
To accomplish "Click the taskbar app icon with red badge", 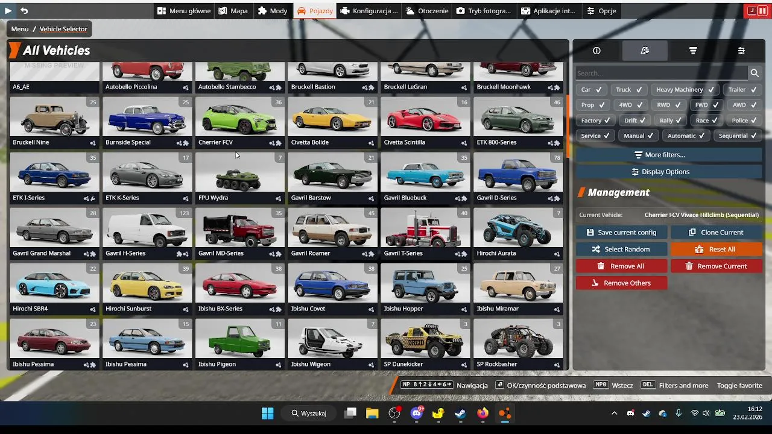I will tap(395, 414).
